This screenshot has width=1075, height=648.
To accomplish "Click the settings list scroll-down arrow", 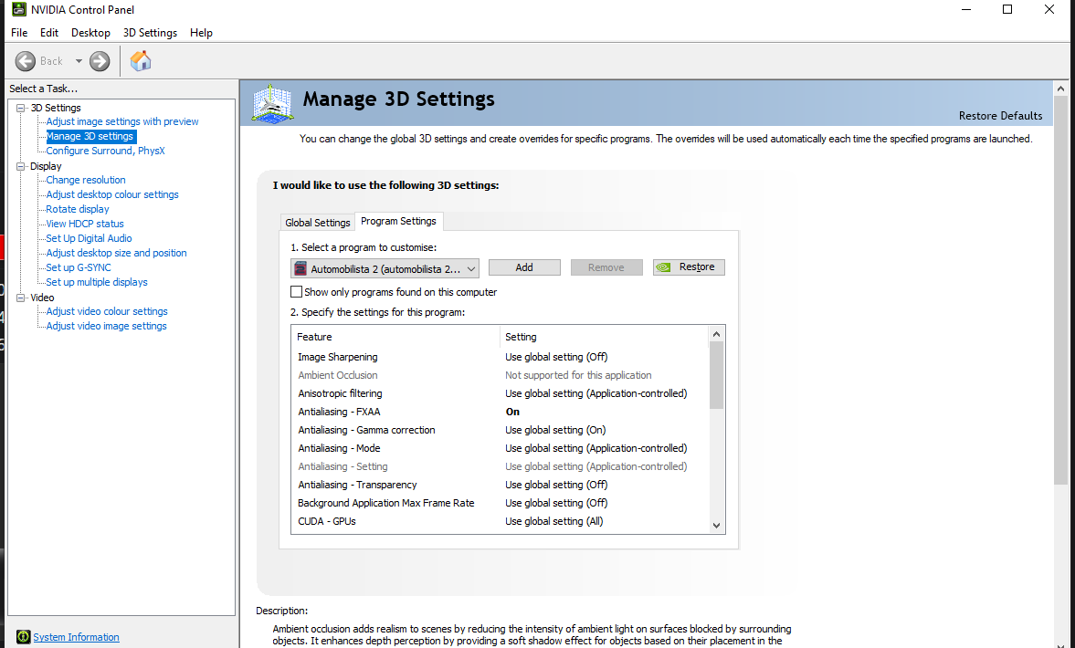I will pyautogui.click(x=716, y=526).
